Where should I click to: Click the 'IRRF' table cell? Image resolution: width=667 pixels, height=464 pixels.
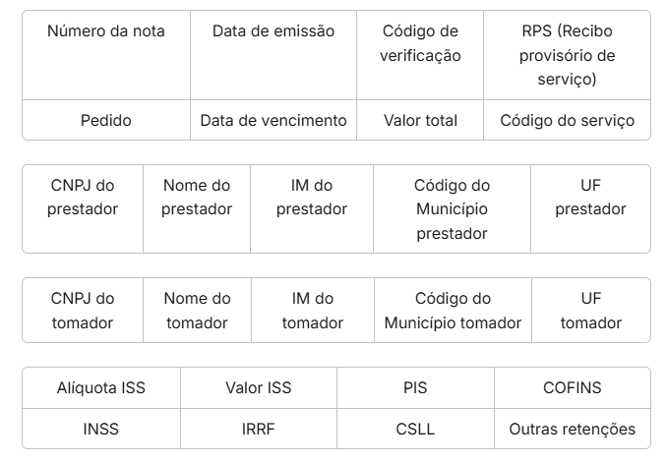(258, 429)
